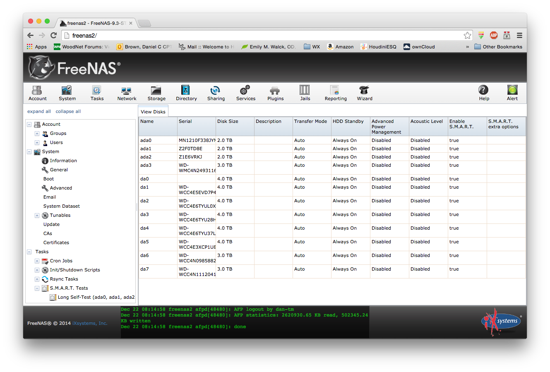This screenshot has width=550, height=372.
Task: Click the collapse all link
Action: [x=68, y=111]
